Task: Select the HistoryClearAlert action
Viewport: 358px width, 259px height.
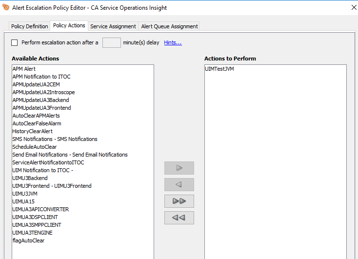Action: tap(82, 131)
